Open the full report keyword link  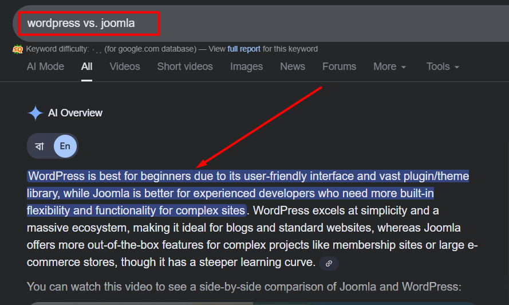[x=244, y=49]
